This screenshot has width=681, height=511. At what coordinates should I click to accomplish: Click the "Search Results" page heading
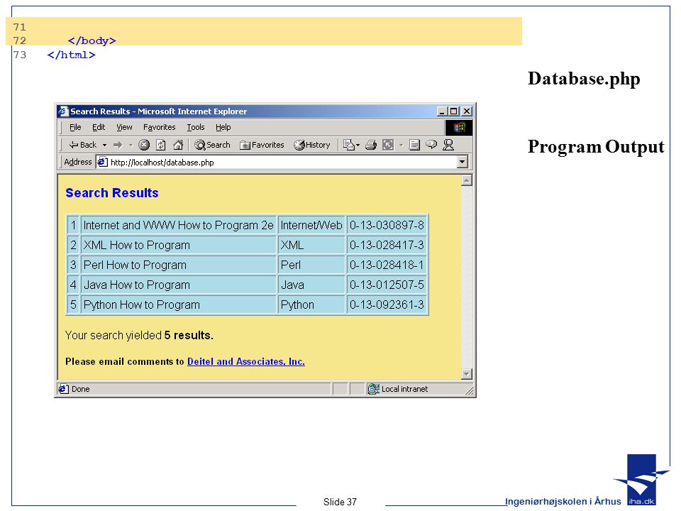tap(112, 193)
